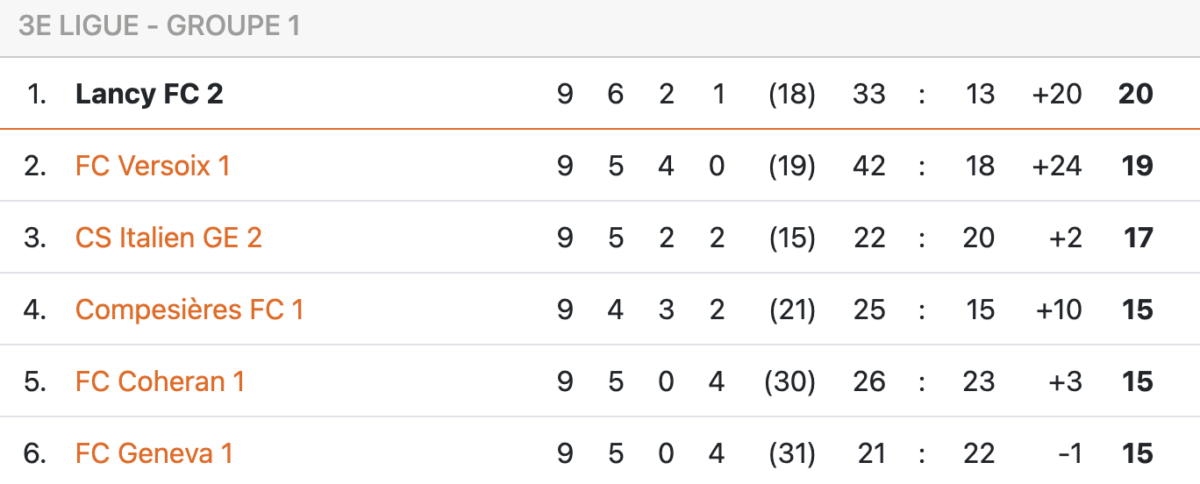Screen dimensions: 1200x484
Task: Click the +10 goal difference for Compesières
Action: tap(1058, 310)
